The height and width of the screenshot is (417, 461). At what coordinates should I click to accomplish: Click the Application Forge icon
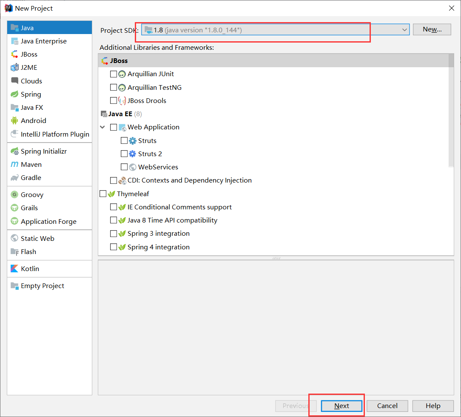14,221
